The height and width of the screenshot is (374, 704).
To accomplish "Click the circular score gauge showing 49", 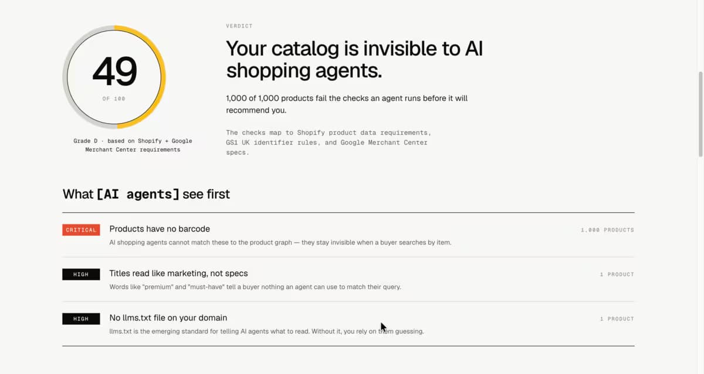I will point(114,76).
